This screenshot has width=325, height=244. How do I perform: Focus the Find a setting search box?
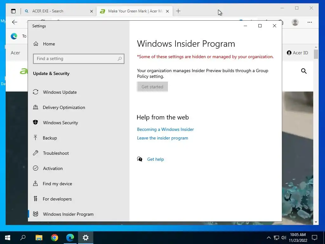79,59
